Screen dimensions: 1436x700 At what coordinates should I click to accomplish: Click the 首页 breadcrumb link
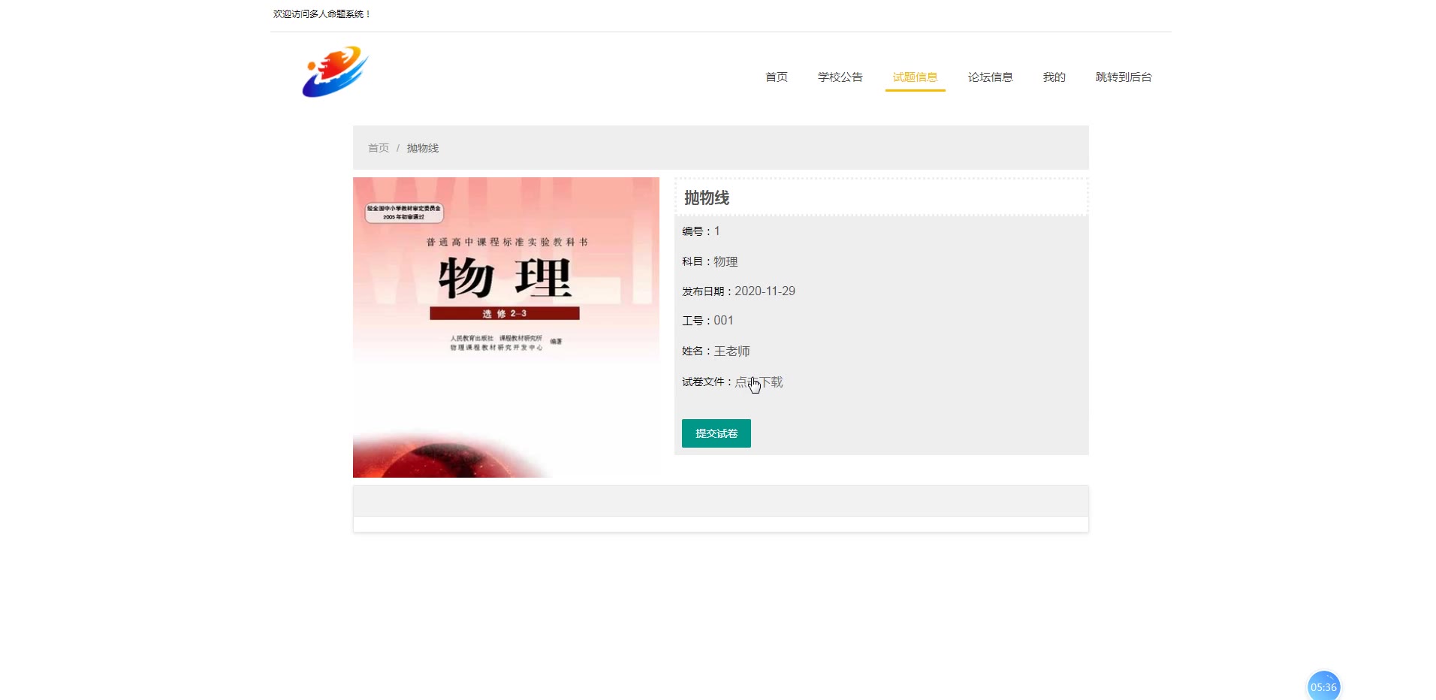(x=379, y=148)
